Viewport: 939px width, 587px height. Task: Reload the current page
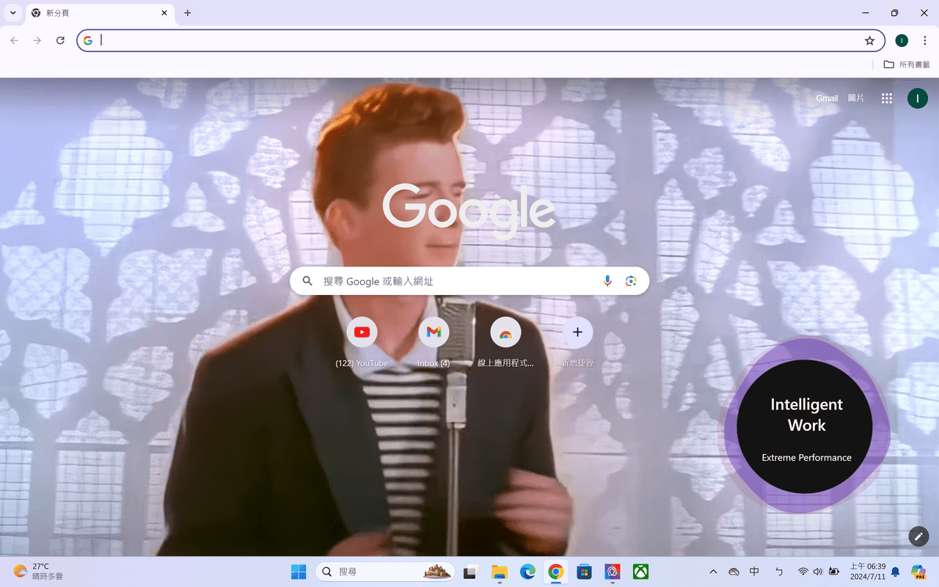[61, 40]
